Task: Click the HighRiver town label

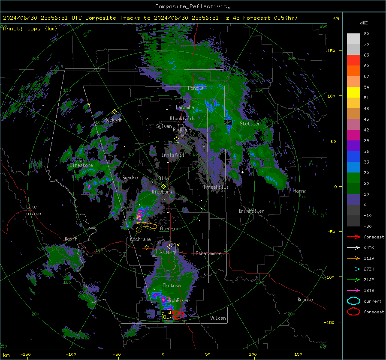Action: coord(178,300)
